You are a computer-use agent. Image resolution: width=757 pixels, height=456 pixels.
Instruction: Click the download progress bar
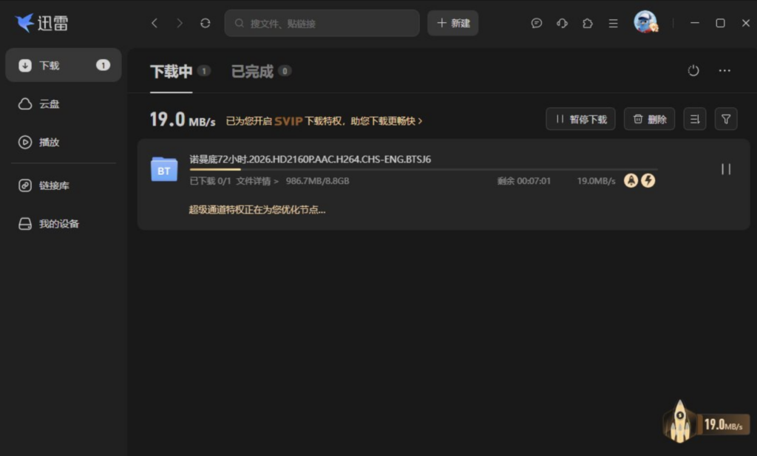pyautogui.click(x=424, y=169)
